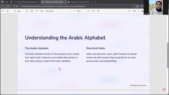Click the vertical scrollbar thumb

[x=168, y=55]
